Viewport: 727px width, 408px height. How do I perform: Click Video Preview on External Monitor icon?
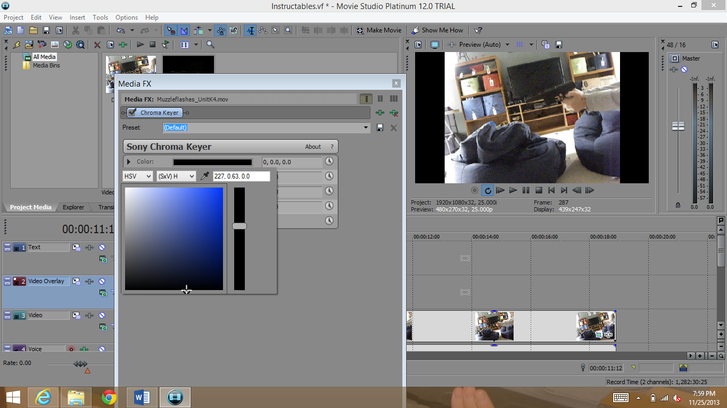click(435, 45)
